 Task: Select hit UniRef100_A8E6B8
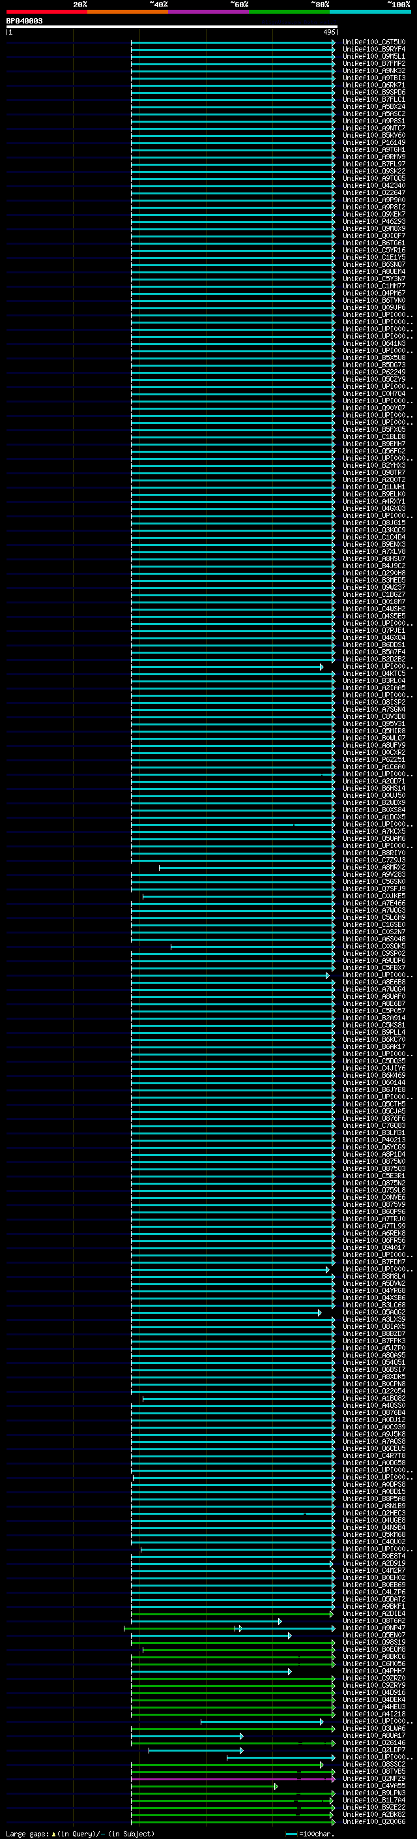click(x=374, y=982)
